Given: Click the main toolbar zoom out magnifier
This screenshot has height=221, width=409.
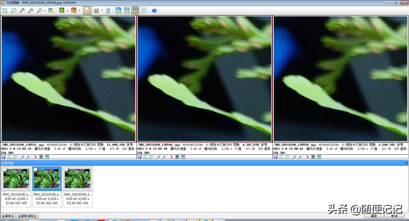Looking at the screenshot, I should (x=31, y=10).
